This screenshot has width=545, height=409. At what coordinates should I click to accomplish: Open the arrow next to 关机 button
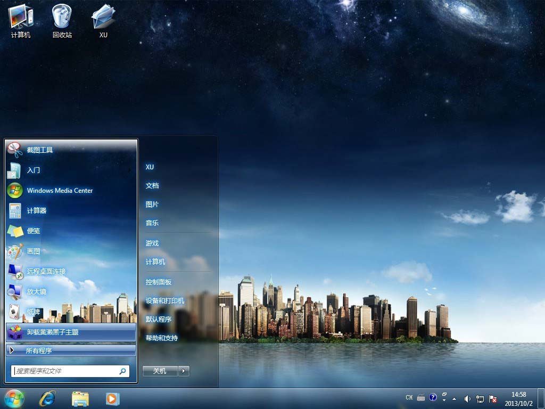(184, 371)
